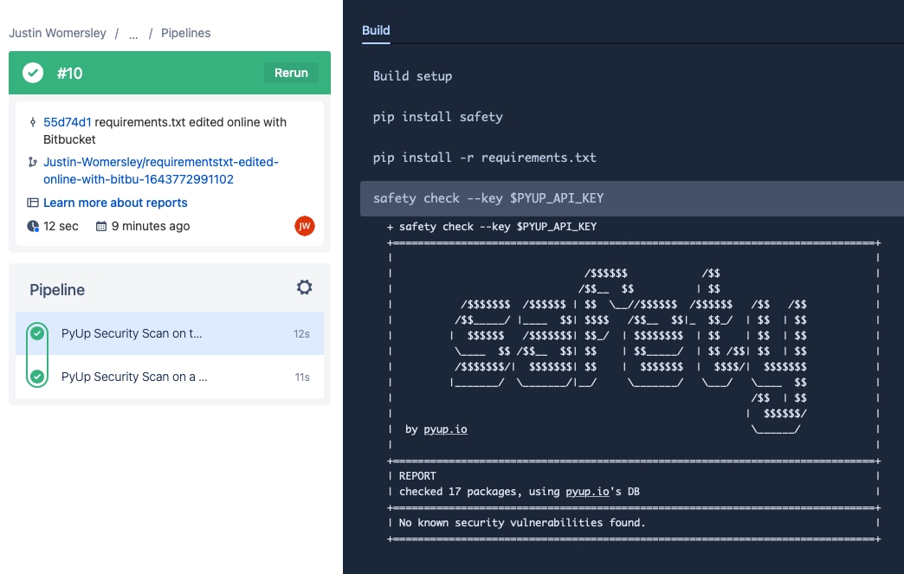Collapse the safety check command section

[x=488, y=198]
